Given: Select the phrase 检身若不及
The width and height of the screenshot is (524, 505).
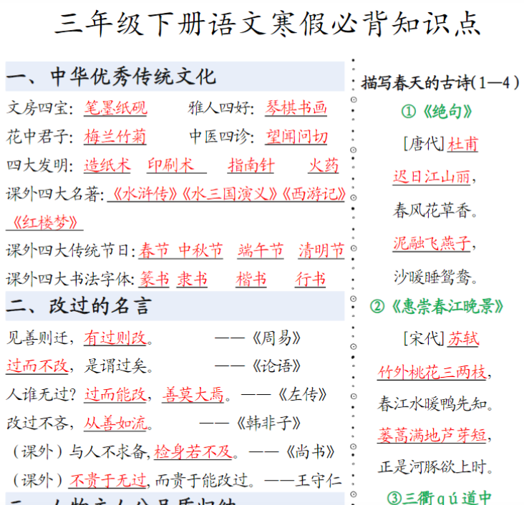Looking at the screenshot, I should point(193,452).
